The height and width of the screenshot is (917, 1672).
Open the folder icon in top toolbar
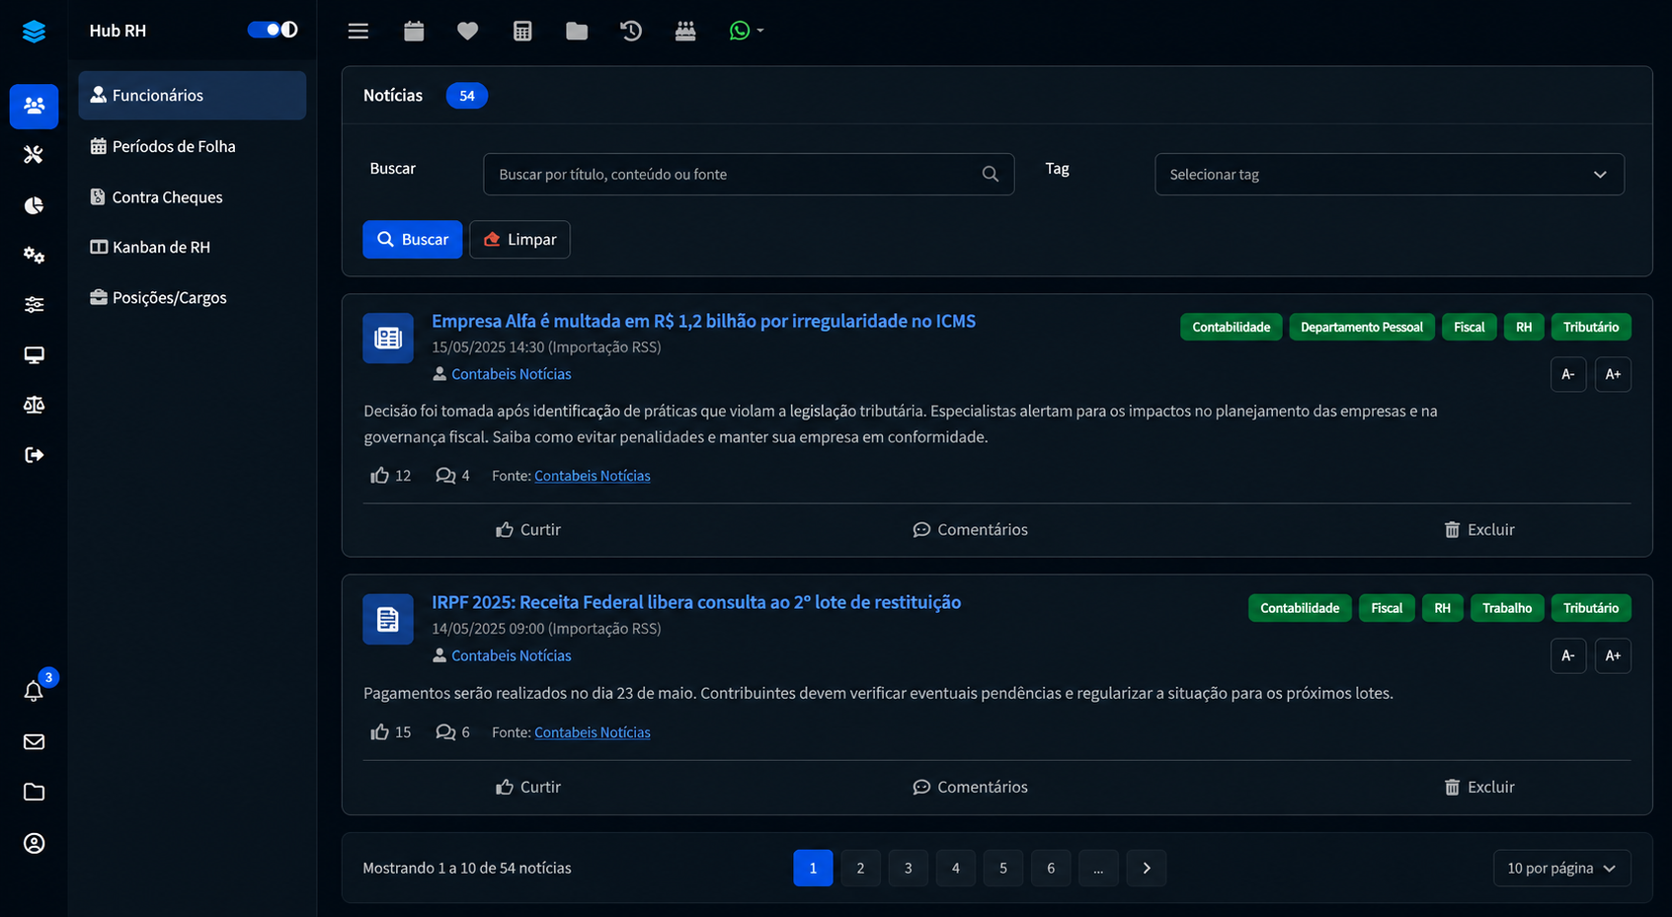pyautogui.click(x=577, y=31)
